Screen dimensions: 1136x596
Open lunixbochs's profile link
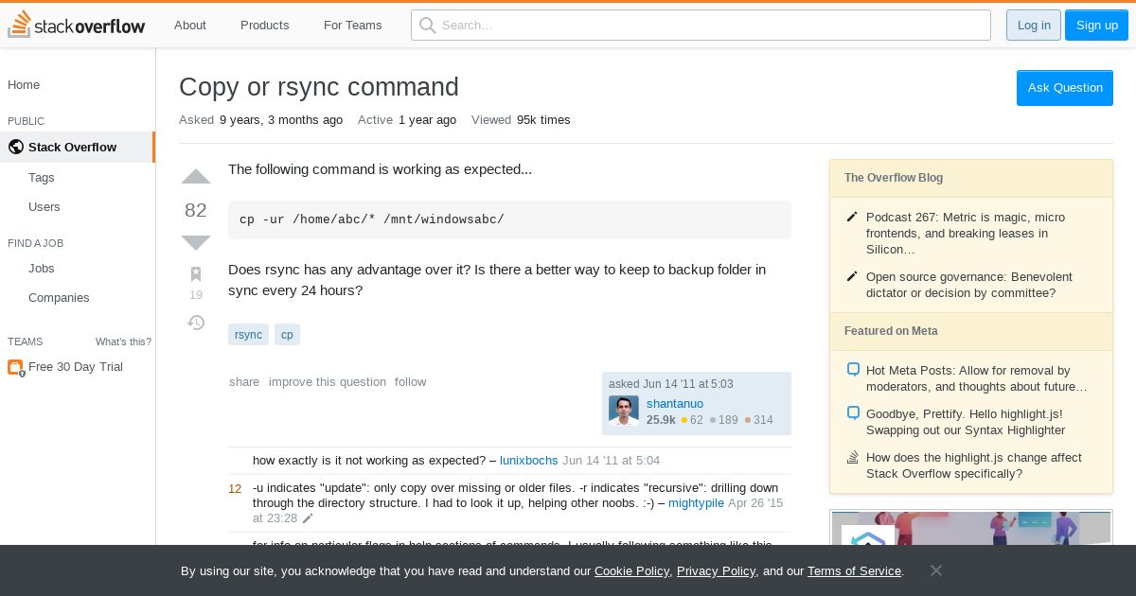pos(529,460)
